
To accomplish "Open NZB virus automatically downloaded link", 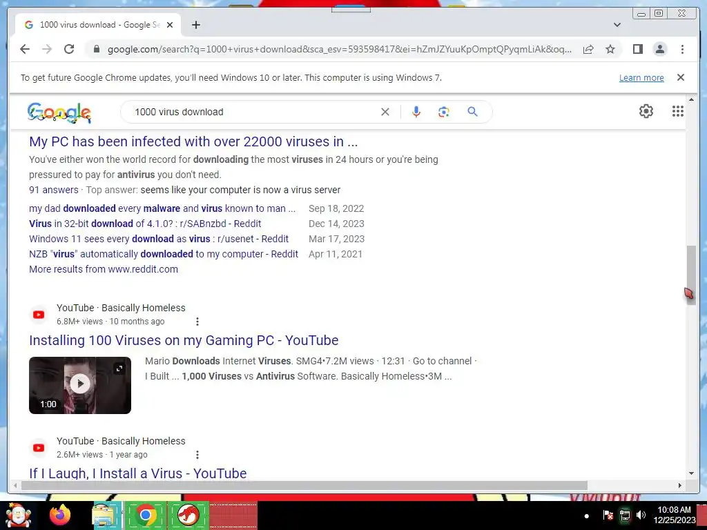I will click(164, 254).
